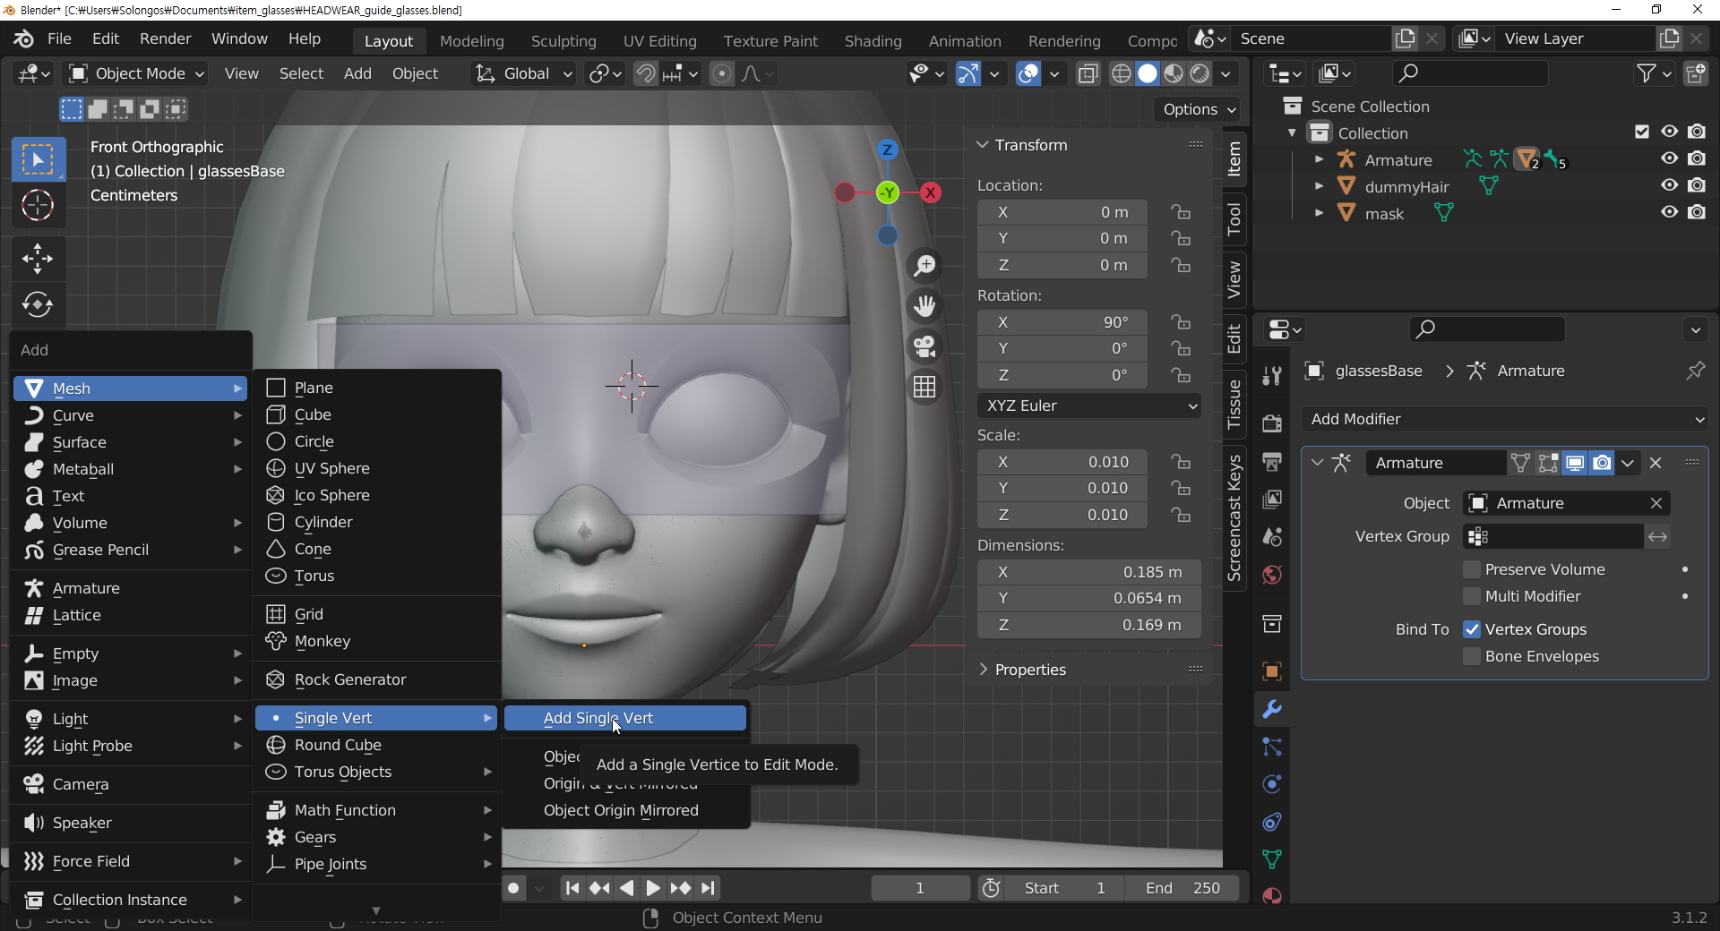Open Global transform orientation dropdown
1720x931 pixels.
[x=524, y=73]
